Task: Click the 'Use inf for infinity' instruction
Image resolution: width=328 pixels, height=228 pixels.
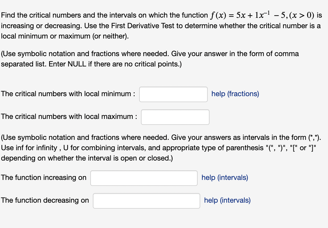Action: click(x=29, y=148)
